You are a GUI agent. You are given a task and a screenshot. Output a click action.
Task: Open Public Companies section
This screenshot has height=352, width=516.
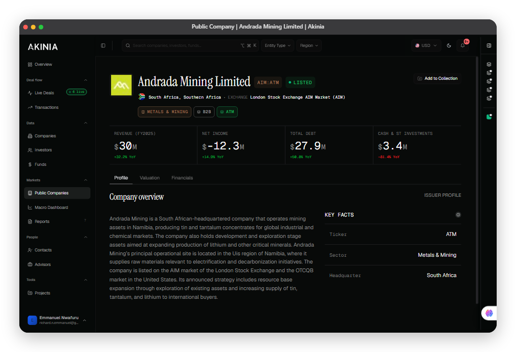[x=57, y=193]
